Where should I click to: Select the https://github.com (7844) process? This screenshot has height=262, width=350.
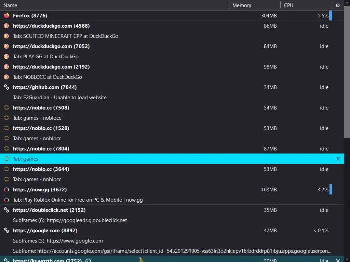172,87
